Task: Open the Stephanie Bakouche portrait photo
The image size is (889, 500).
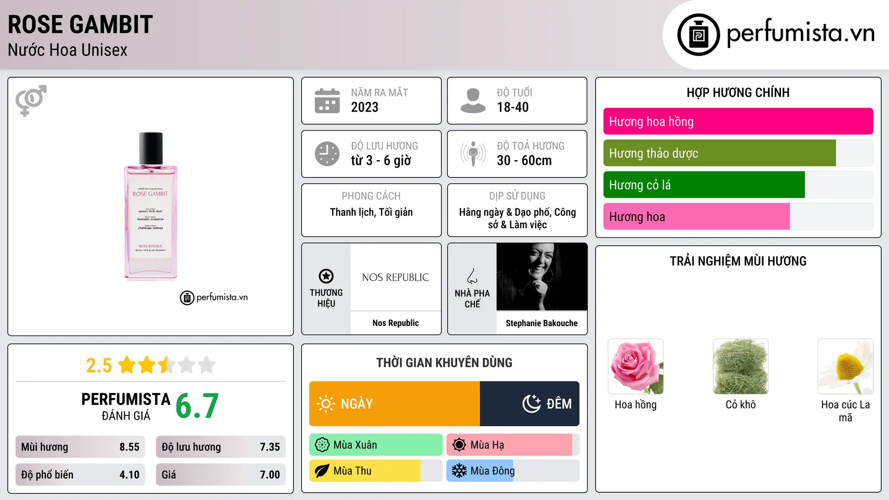Action: tap(542, 277)
